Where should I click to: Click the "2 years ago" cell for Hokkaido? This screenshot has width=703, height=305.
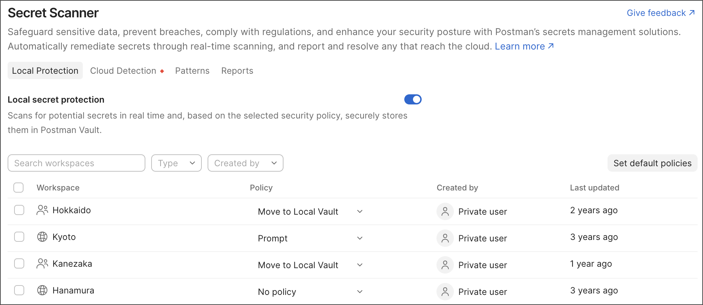tap(594, 210)
